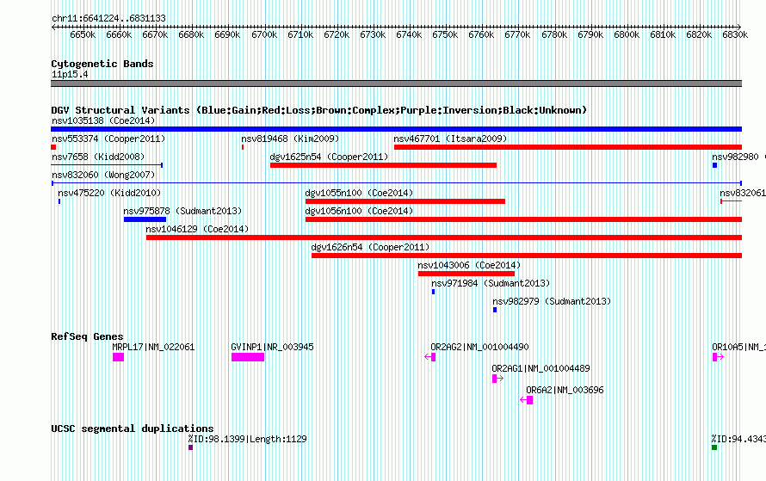Click the 6830k ruler tick label

coord(735,35)
